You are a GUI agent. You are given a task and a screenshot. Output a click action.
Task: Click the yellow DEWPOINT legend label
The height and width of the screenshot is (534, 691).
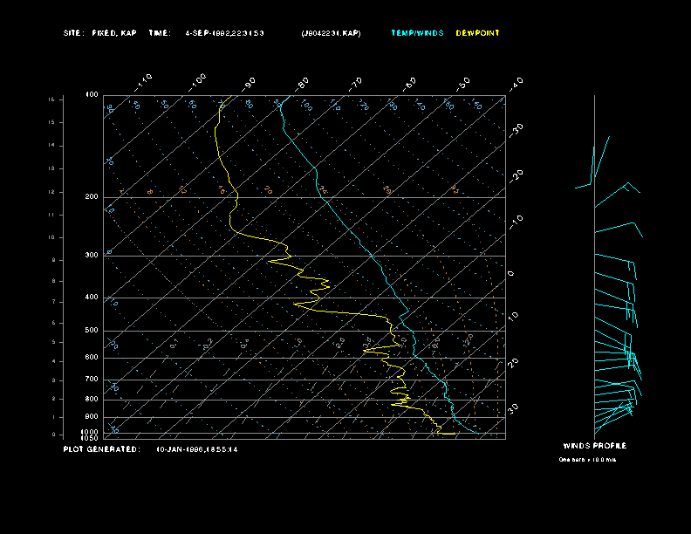pos(478,33)
